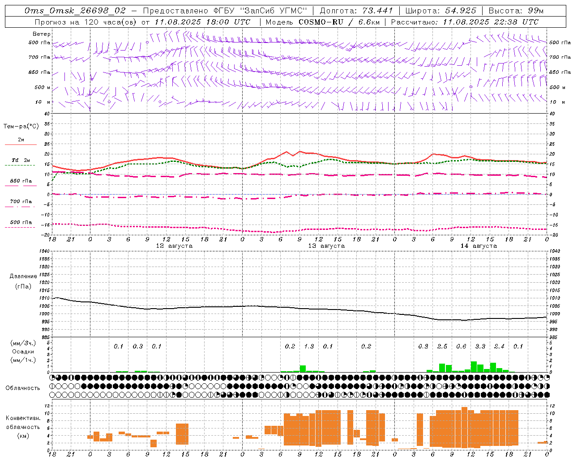
Task: Click the Давление chart title
Action: pyautogui.click(x=23, y=276)
